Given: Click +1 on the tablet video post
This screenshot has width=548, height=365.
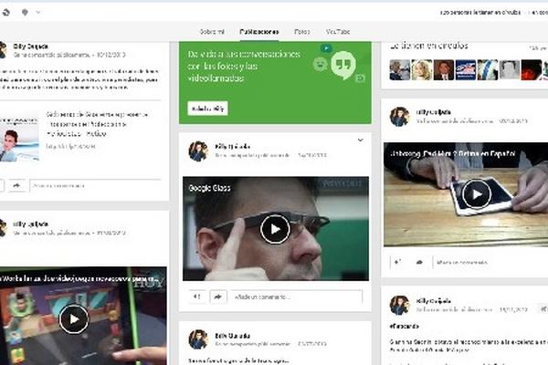Looking at the screenshot, I should coord(397,262).
